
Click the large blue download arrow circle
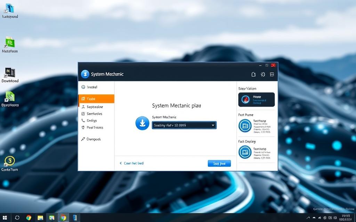point(142,123)
